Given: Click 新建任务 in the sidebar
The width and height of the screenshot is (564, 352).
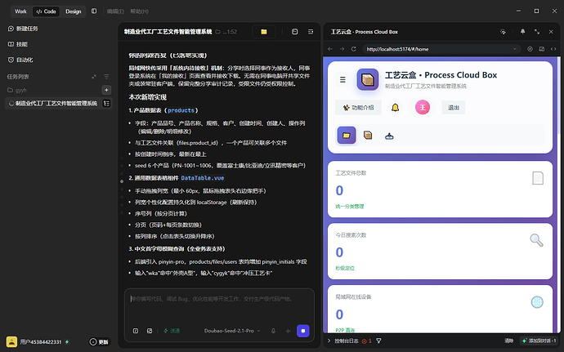Looking at the screenshot, I should coord(23,29).
